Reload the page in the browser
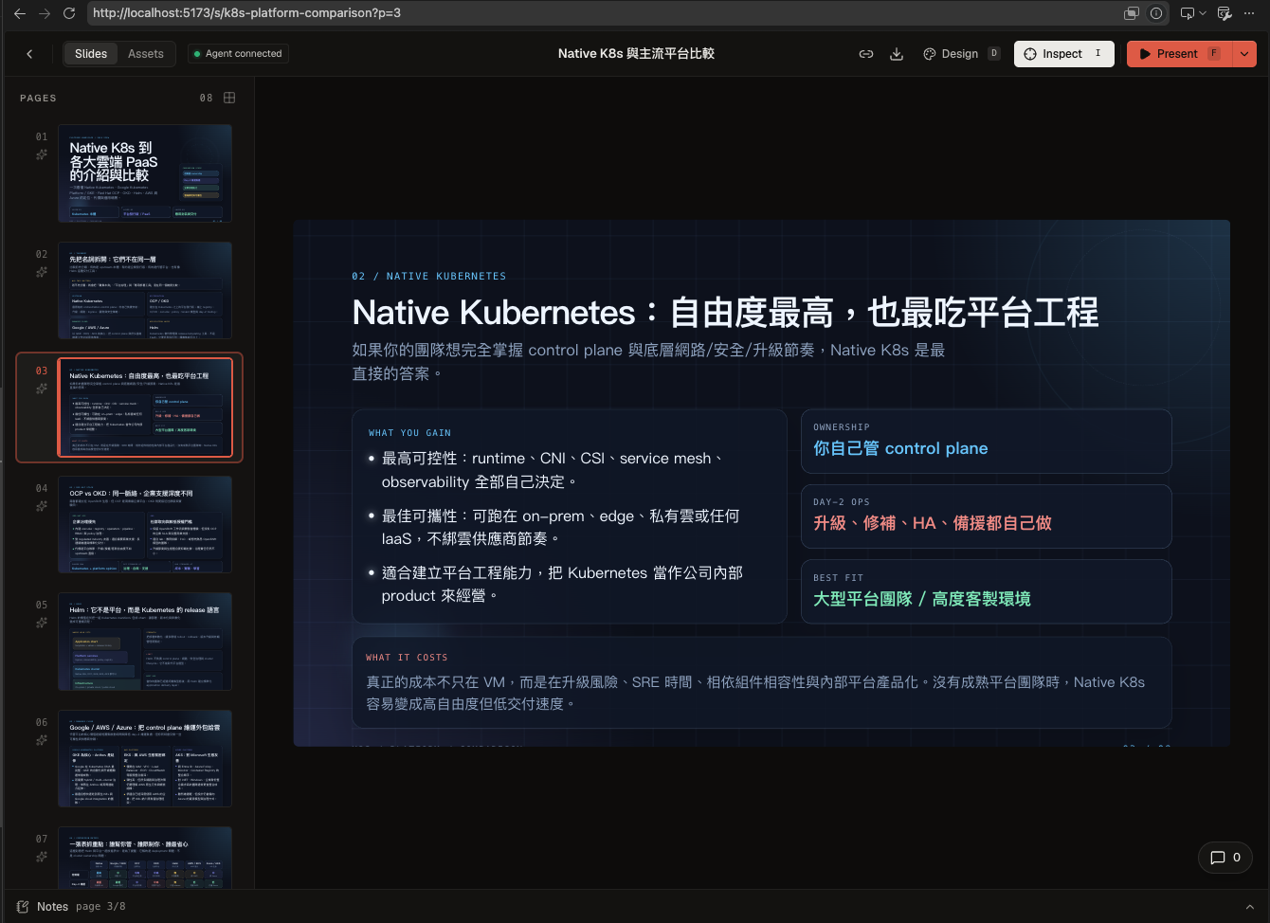Image resolution: width=1270 pixels, height=923 pixels. tap(68, 13)
